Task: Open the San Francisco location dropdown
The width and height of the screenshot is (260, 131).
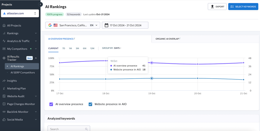Action: (72, 25)
